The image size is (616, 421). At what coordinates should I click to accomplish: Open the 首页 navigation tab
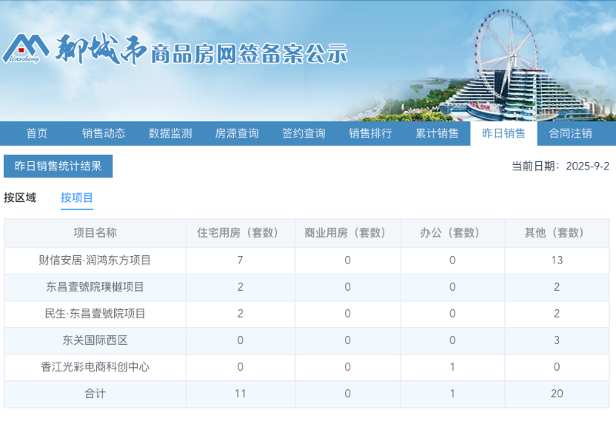coord(37,133)
